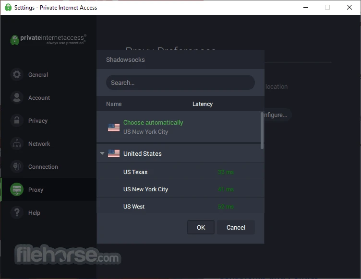This screenshot has height=279, width=361.
Task: Click the Privacy padlock icon
Action: pyautogui.click(x=17, y=120)
